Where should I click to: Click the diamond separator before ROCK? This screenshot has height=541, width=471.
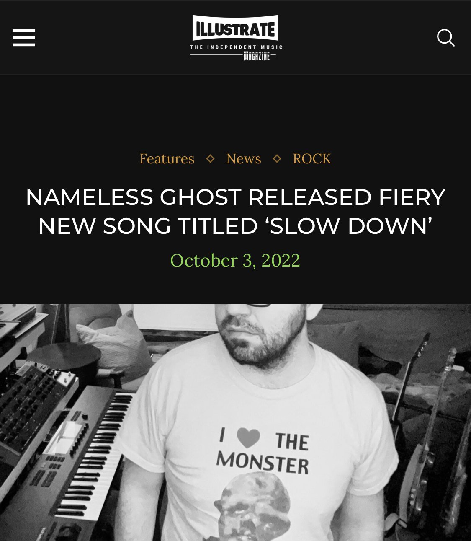click(277, 158)
